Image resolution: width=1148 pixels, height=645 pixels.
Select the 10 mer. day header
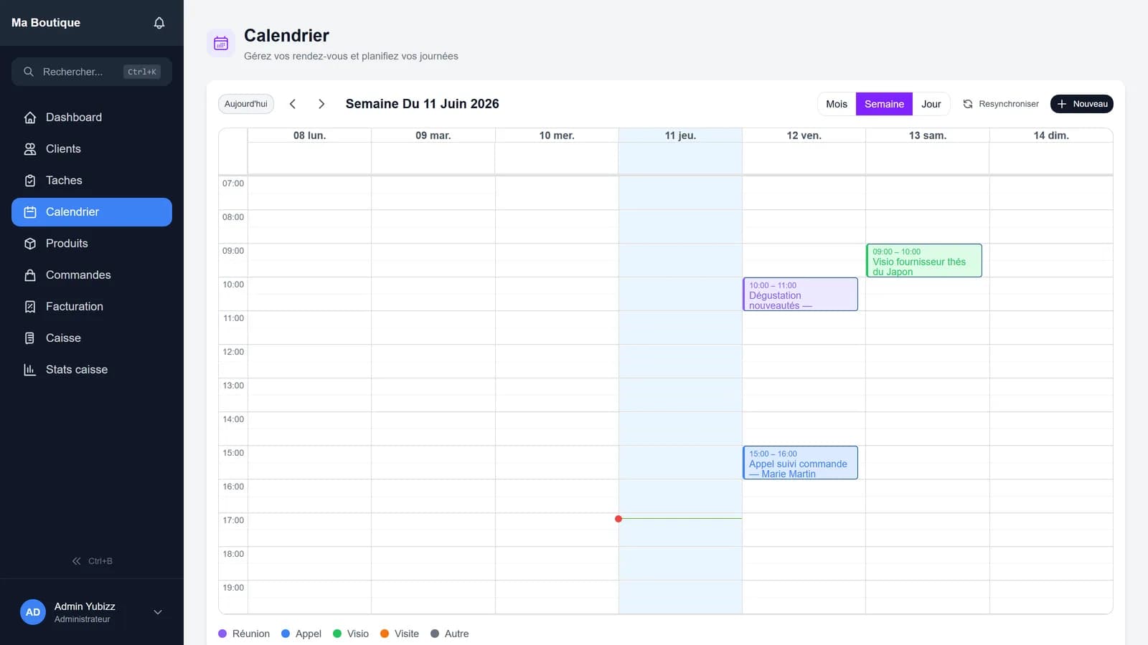557,135
